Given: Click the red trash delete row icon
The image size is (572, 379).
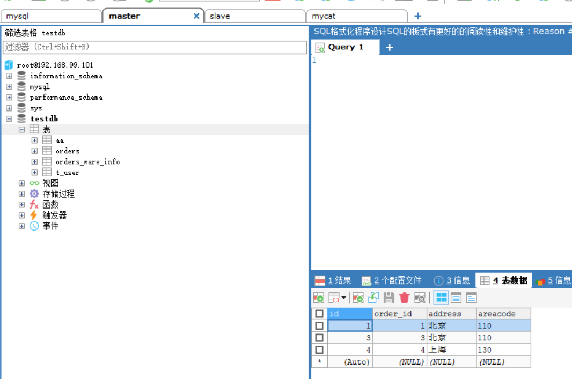Looking at the screenshot, I should [x=404, y=298].
